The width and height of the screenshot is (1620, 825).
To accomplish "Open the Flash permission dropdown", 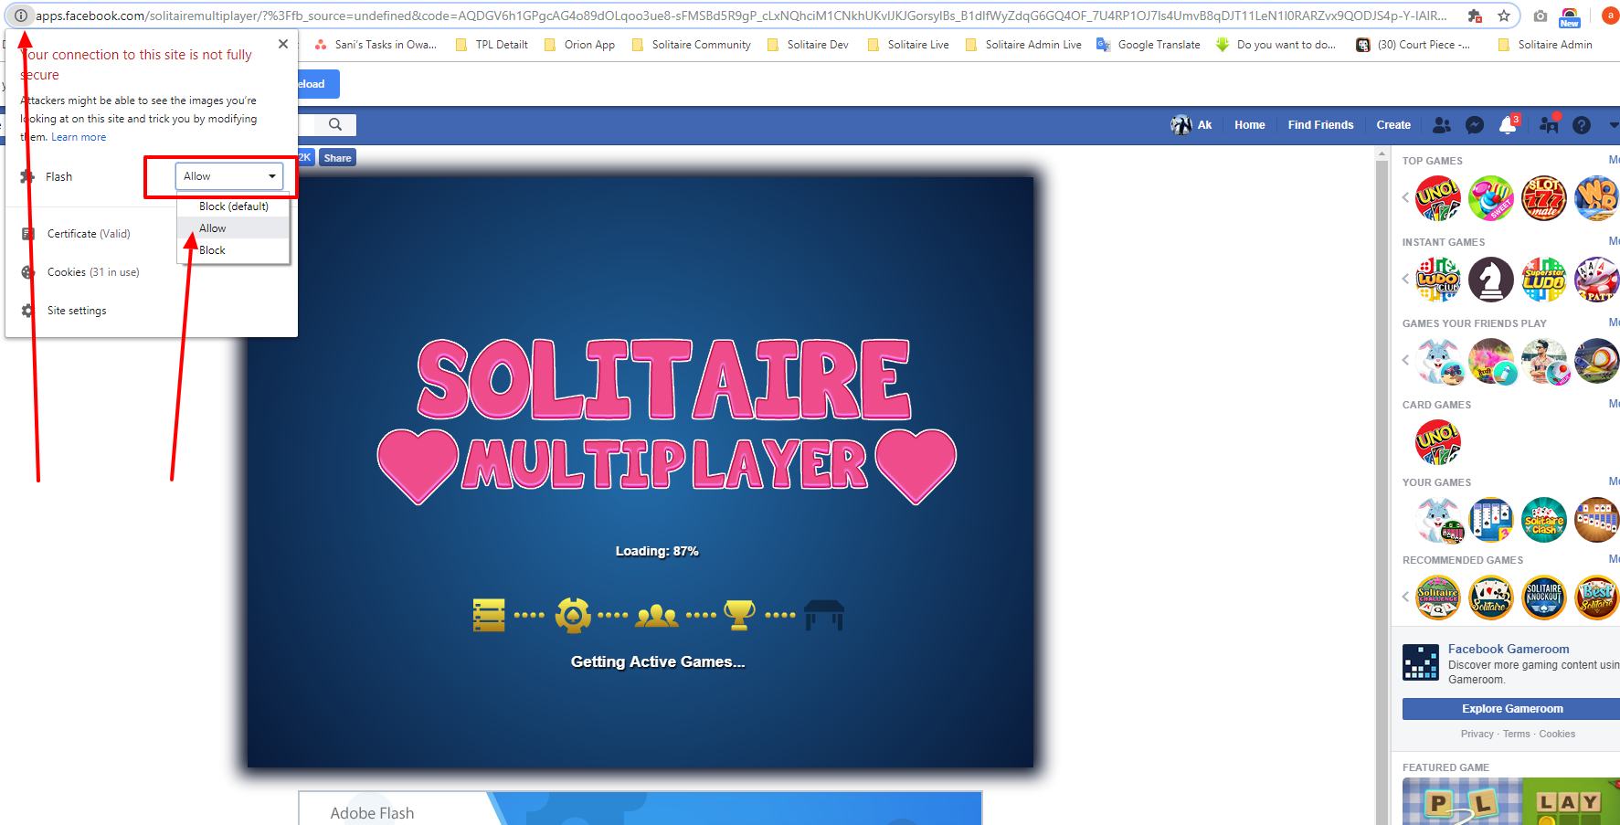I will pos(229,176).
